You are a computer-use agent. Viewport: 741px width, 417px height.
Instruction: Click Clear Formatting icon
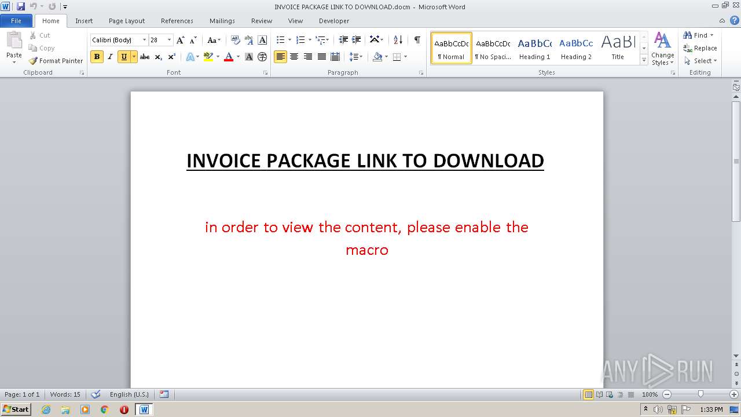pos(235,40)
